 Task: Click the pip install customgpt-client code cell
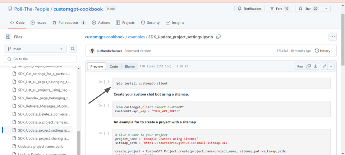tap(221, 84)
